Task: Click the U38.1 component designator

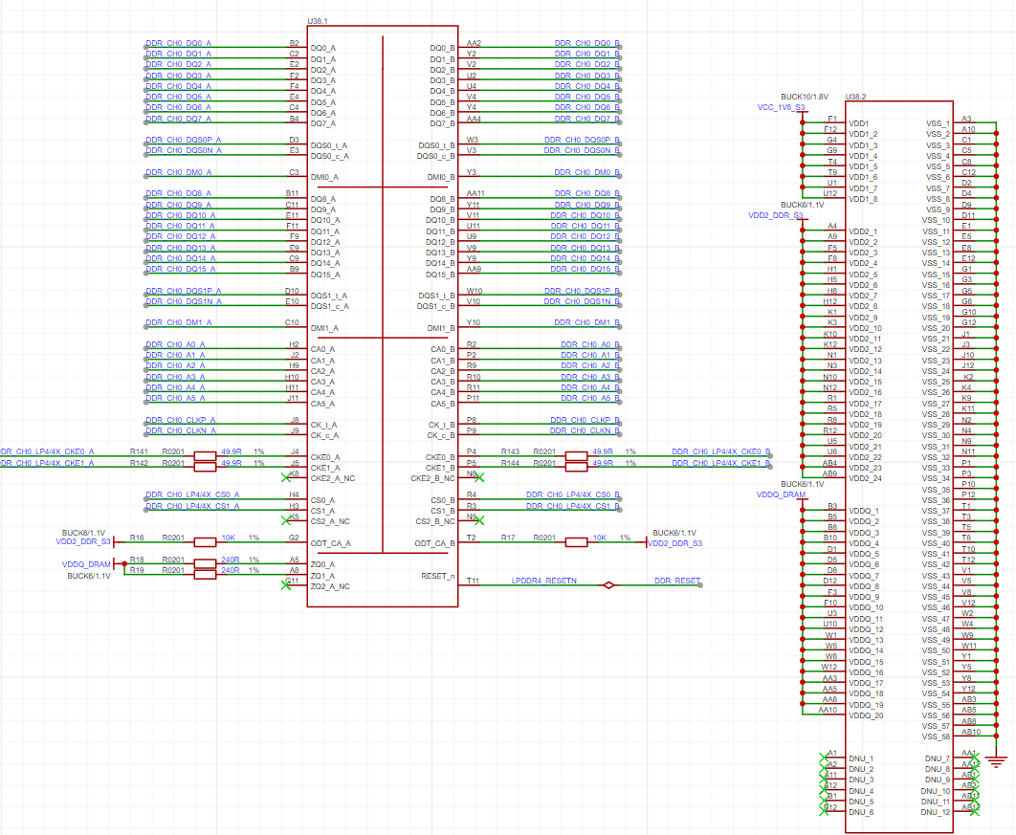Action: click(x=318, y=21)
